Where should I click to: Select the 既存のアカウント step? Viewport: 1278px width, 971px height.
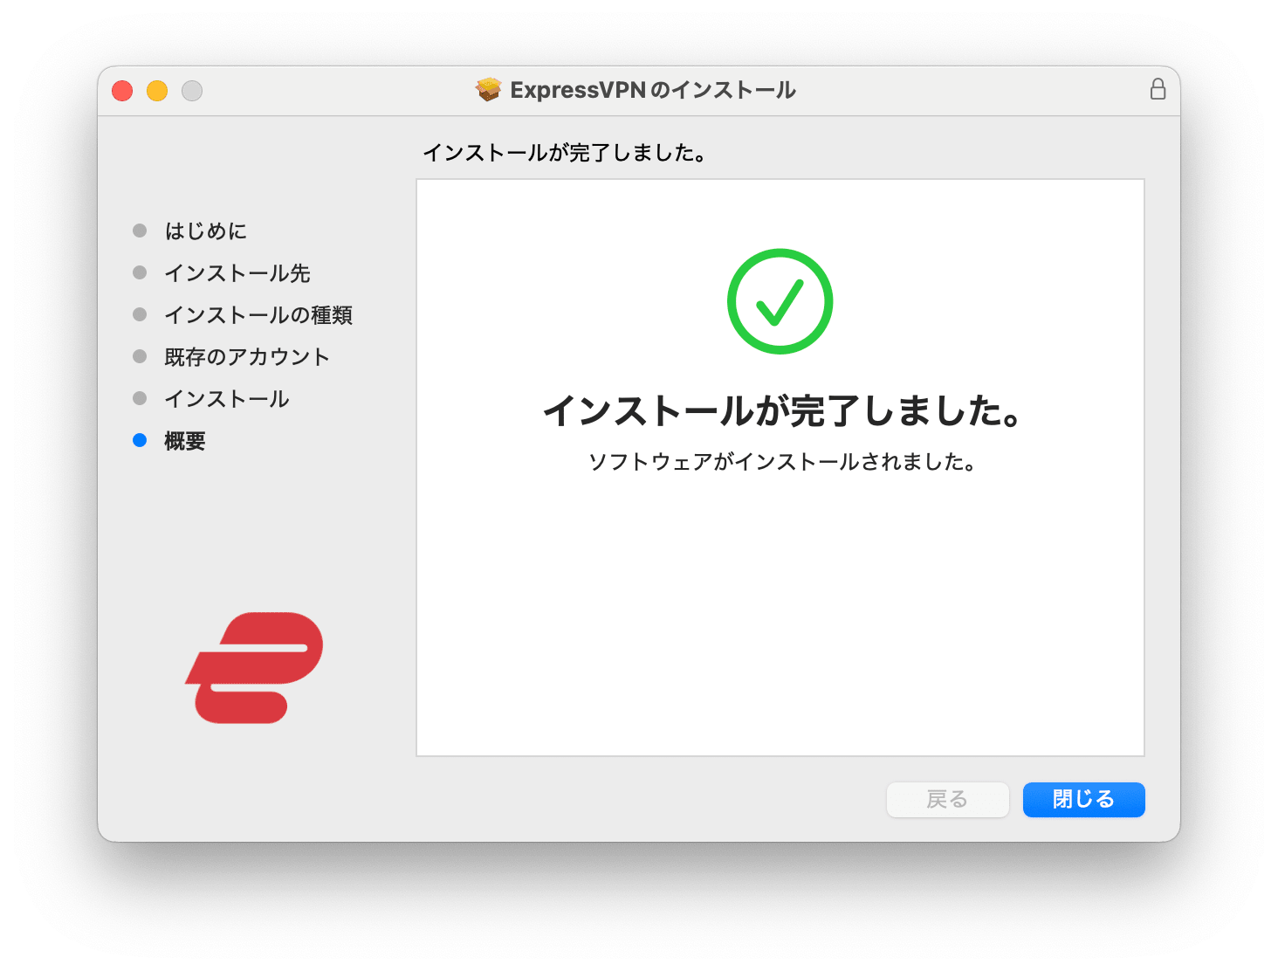point(247,357)
